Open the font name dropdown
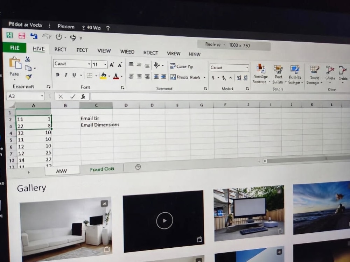Viewport: 350px width, 262px height. (x=89, y=64)
